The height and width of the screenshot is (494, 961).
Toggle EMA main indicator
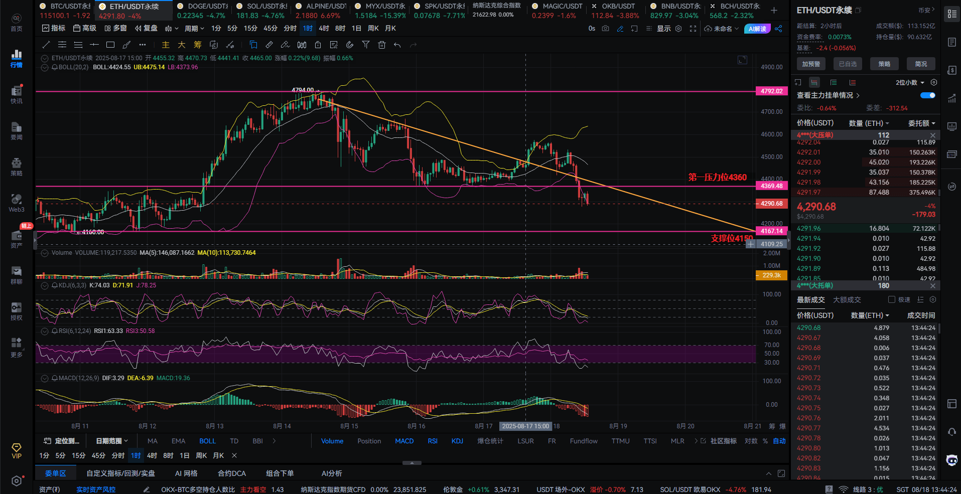(178, 441)
